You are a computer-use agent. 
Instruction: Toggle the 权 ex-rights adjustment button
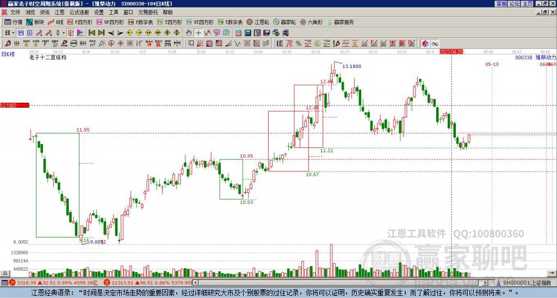pyautogui.click(x=71, y=33)
